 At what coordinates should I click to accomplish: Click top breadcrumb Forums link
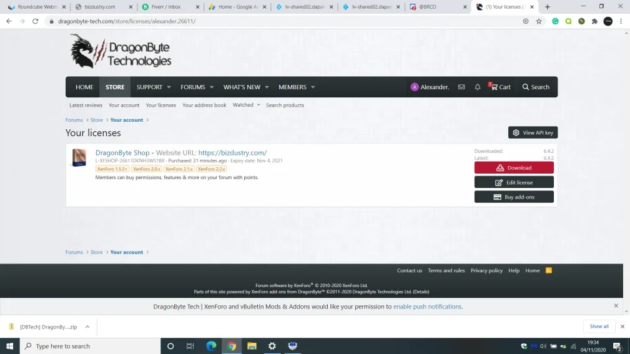point(74,120)
